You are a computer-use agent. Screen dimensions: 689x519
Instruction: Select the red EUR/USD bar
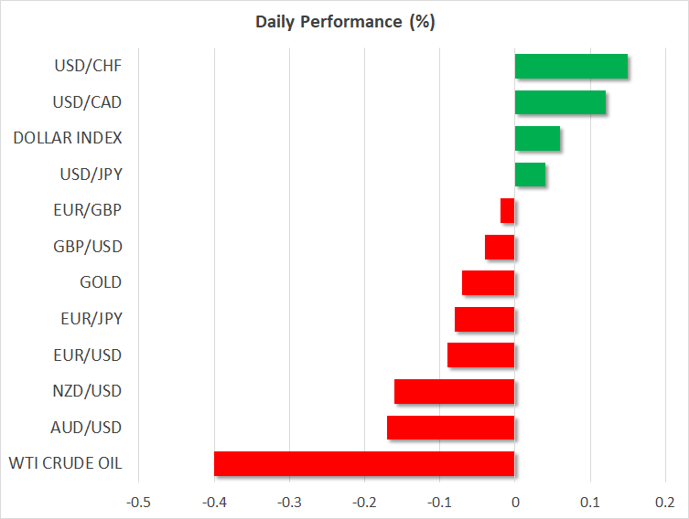click(x=481, y=355)
